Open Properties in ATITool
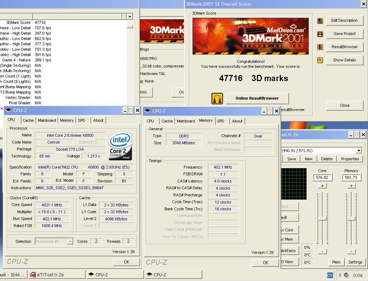368x281 pixels. [350, 159]
